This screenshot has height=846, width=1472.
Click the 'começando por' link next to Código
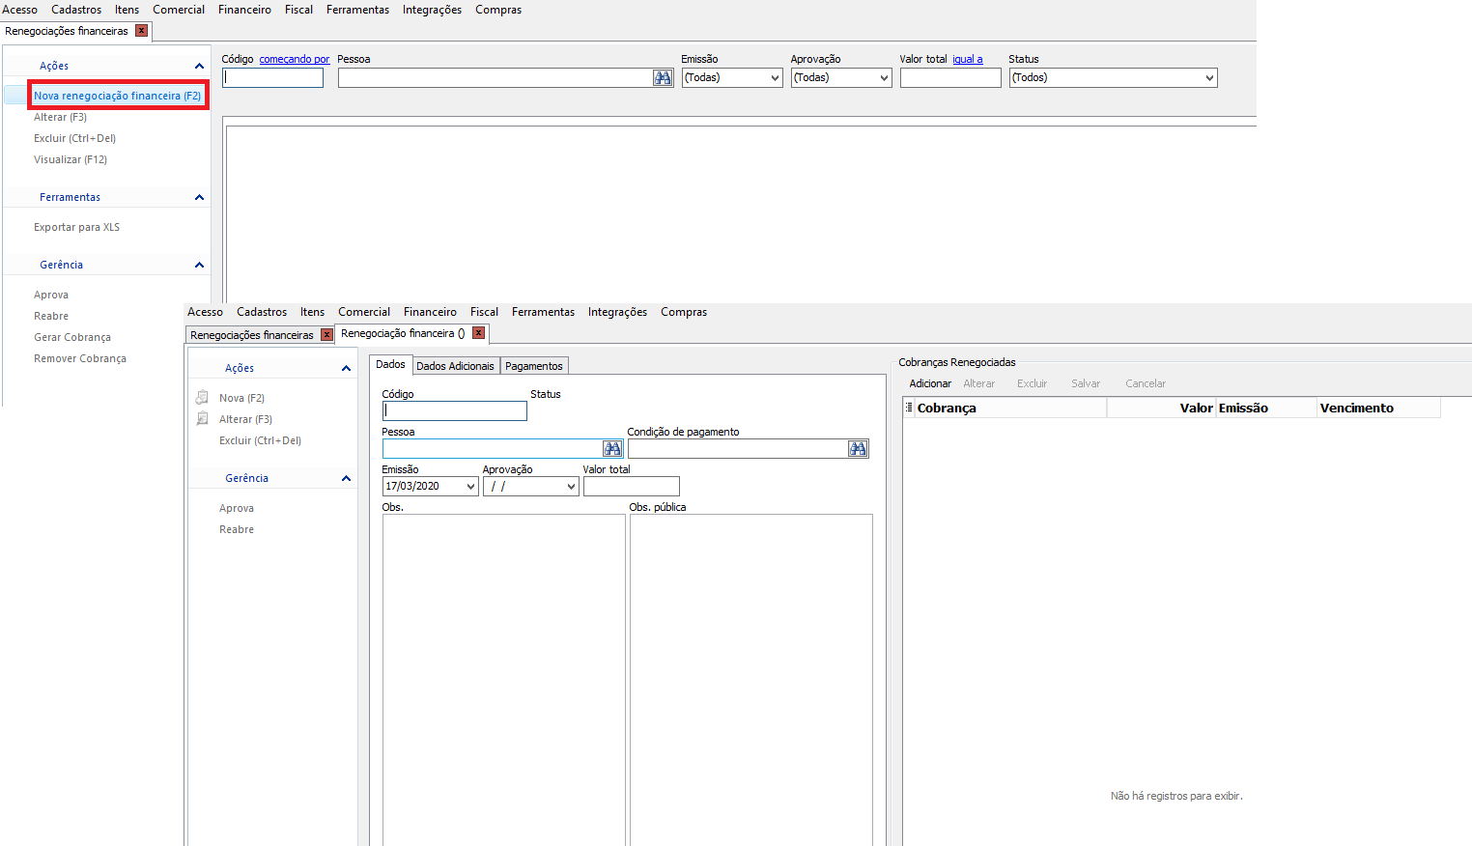pyautogui.click(x=295, y=59)
